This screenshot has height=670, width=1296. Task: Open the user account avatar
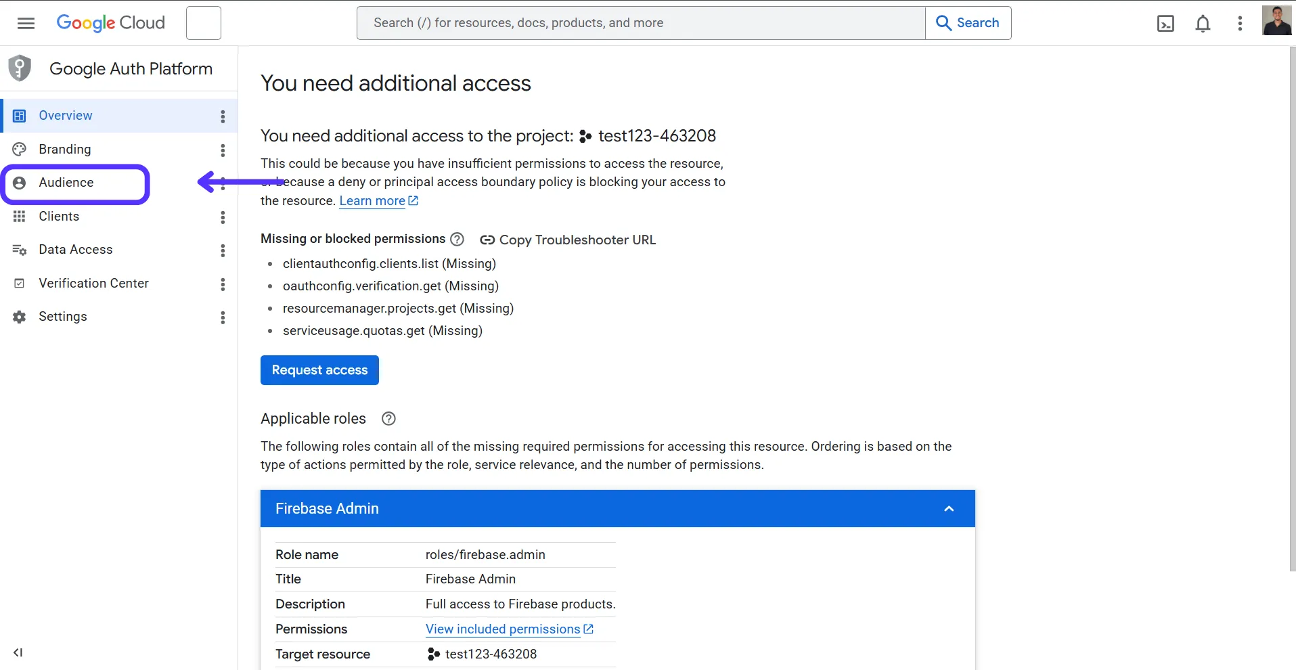(1277, 20)
